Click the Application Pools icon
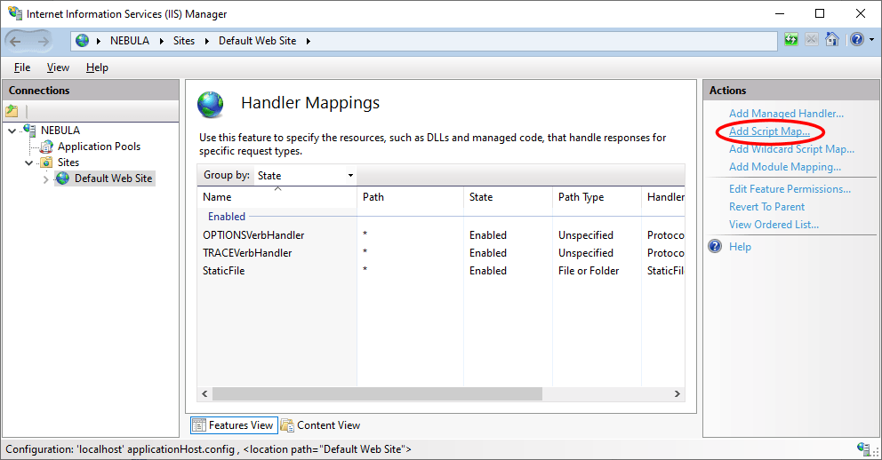 point(47,147)
